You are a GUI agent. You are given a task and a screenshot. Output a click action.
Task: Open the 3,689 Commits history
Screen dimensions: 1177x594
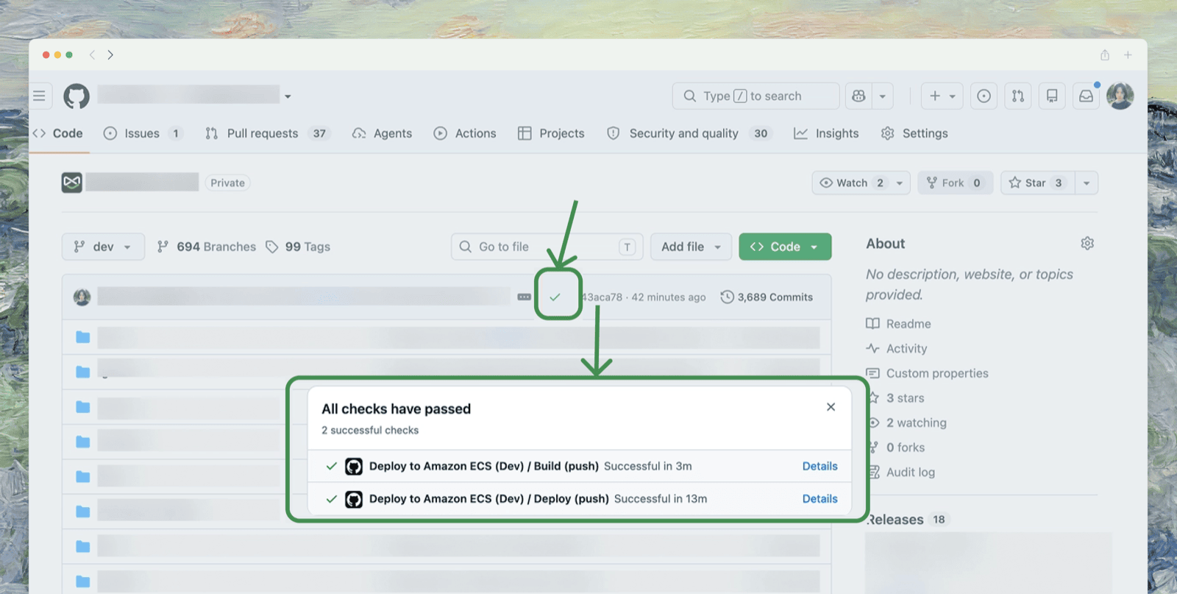[767, 297]
